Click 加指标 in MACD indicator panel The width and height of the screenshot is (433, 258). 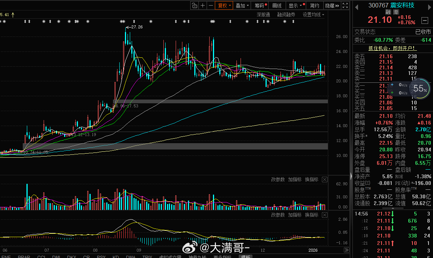click(295, 215)
